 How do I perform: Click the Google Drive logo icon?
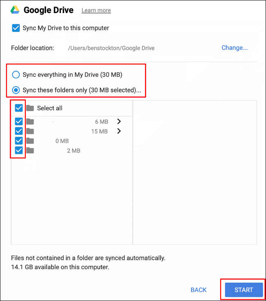click(15, 10)
